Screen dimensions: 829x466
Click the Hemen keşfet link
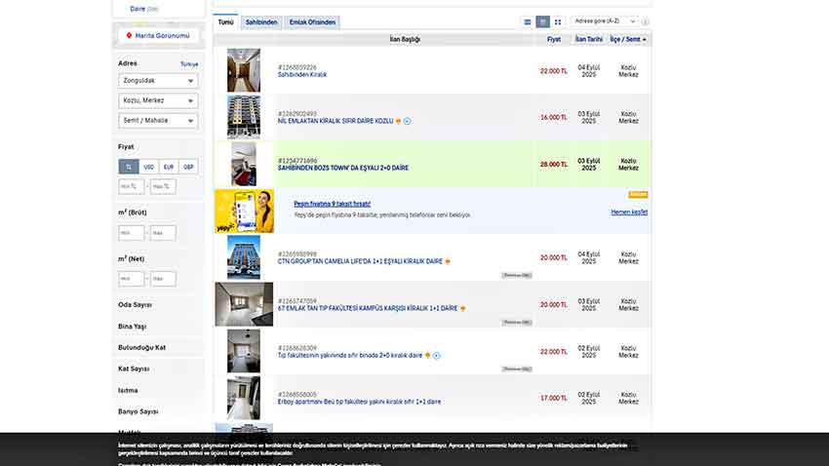click(x=629, y=212)
